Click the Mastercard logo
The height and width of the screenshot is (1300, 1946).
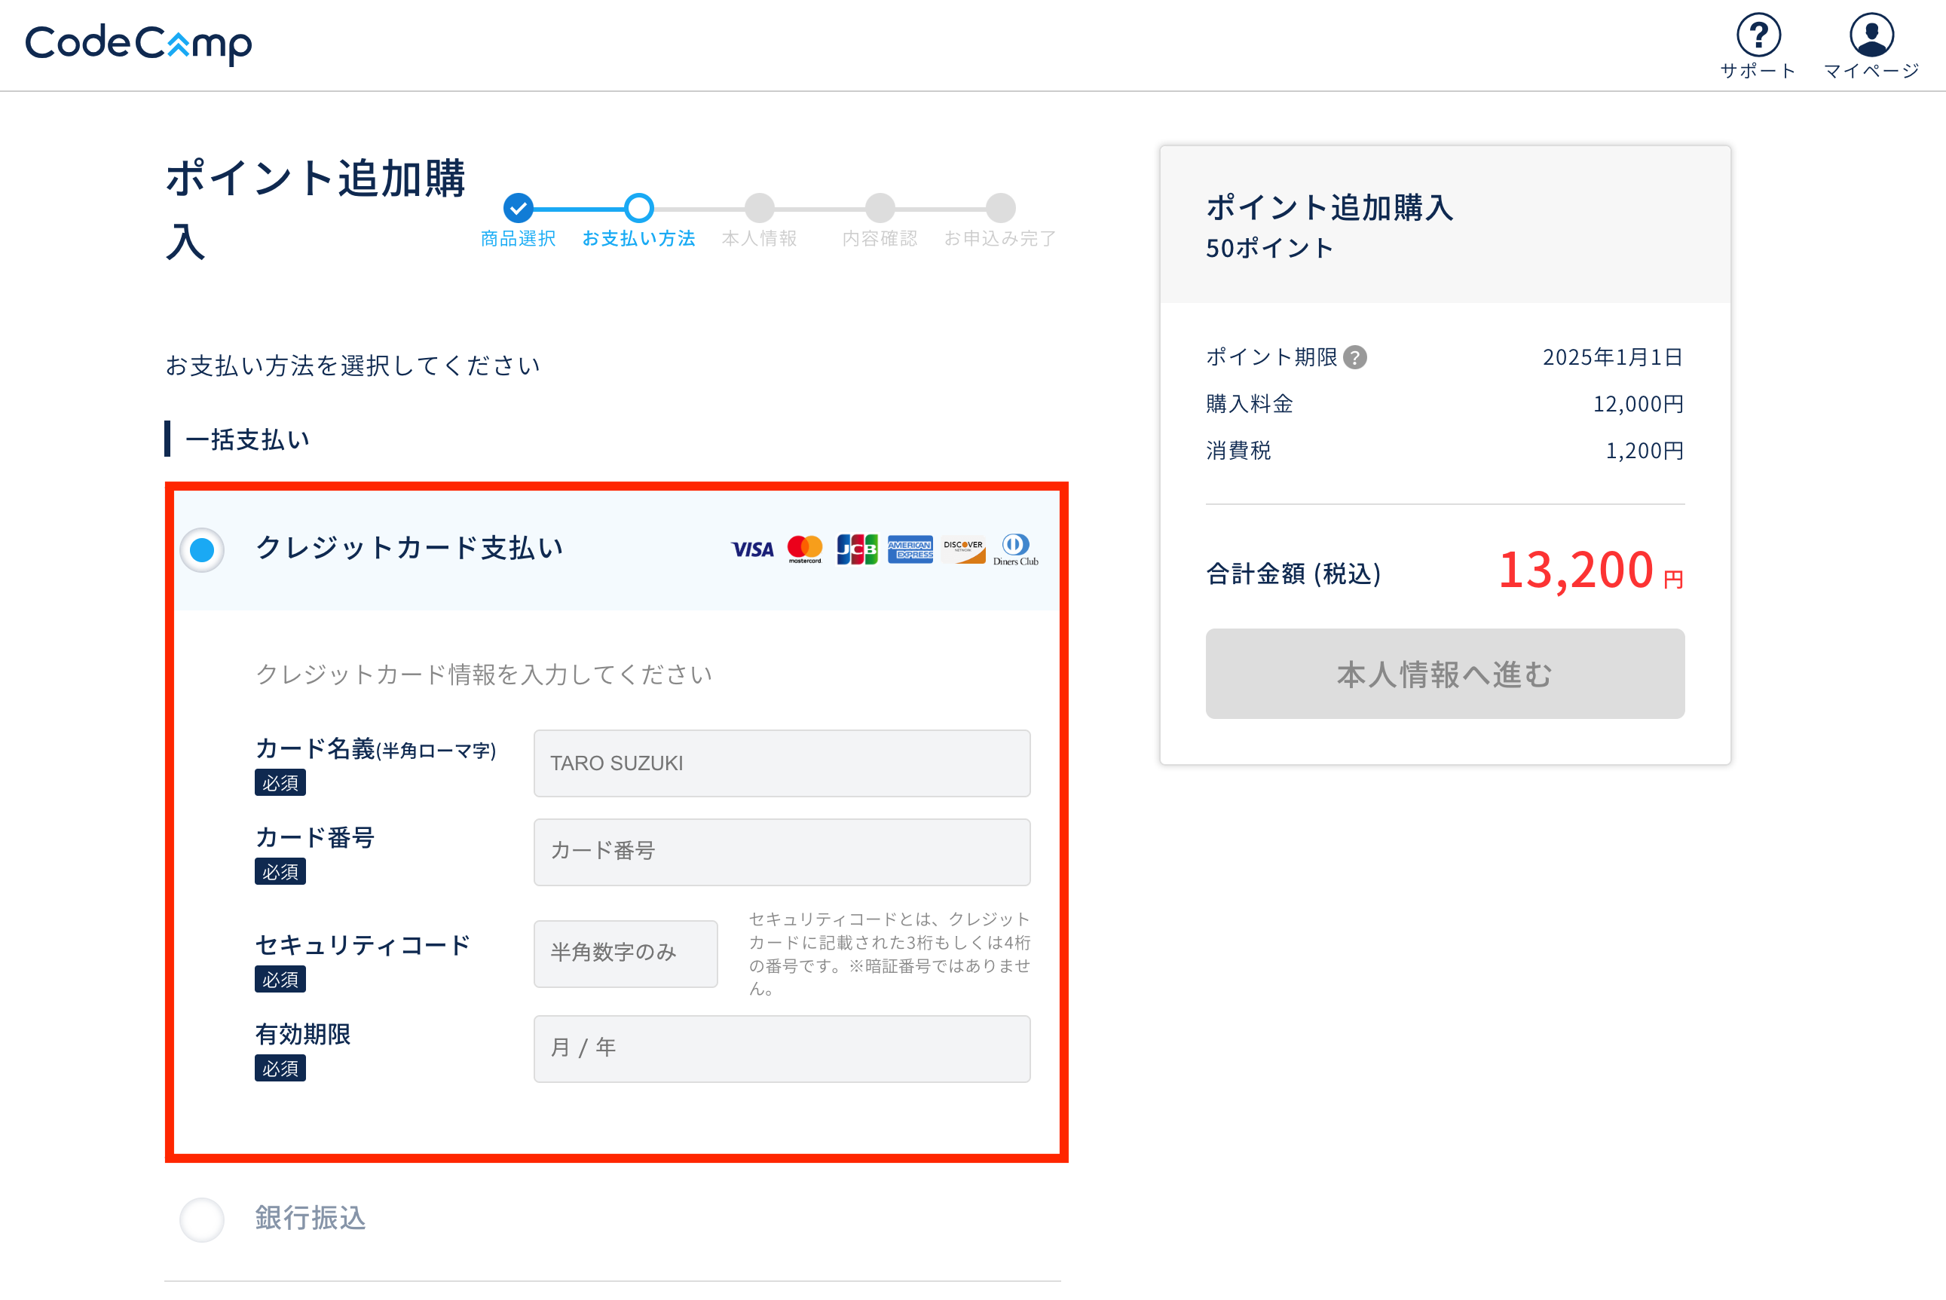pyautogui.click(x=804, y=549)
